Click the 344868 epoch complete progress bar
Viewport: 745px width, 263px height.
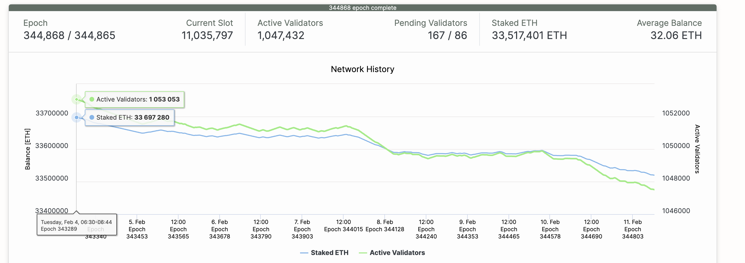(x=362, y=8)
